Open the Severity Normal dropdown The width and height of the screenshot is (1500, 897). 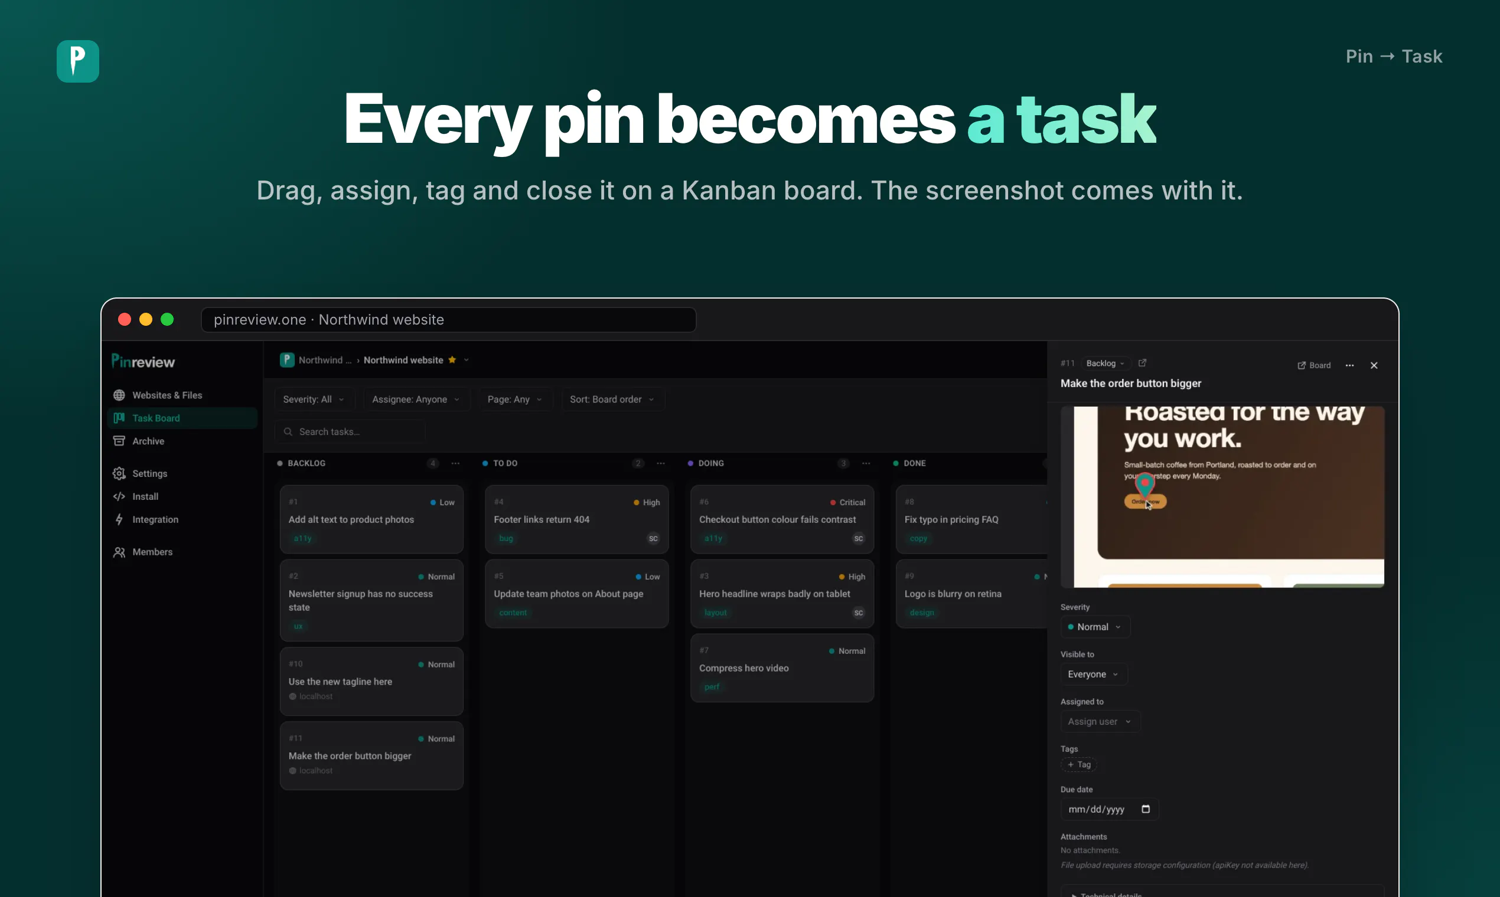[x=1095, y=627]
